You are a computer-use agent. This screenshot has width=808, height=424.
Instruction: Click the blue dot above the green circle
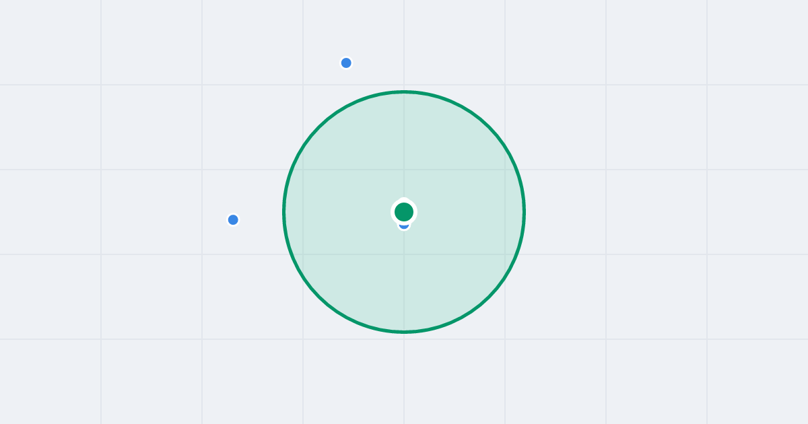pyautogui.click(x=346, y=63)
